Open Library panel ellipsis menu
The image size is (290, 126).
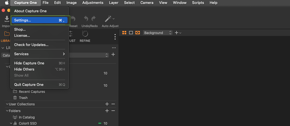pos(114,48)
